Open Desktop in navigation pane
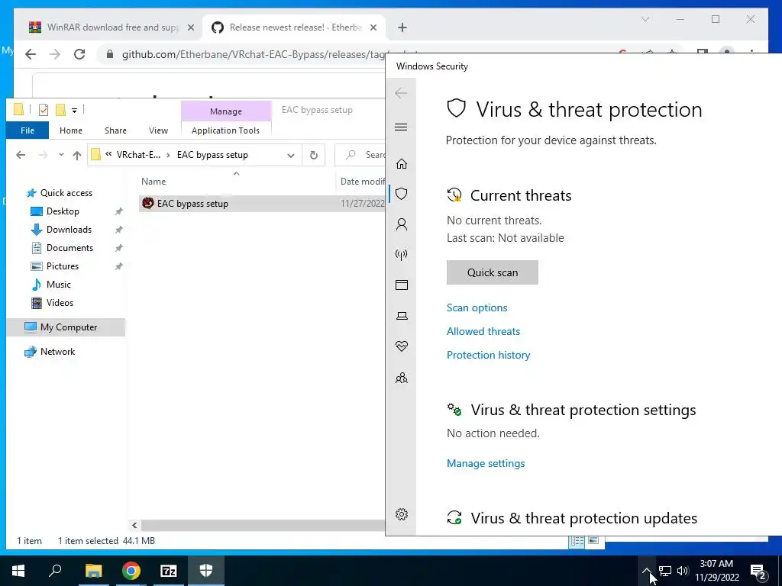The width and height of the screenshot is (782, 586). (63, 211)
